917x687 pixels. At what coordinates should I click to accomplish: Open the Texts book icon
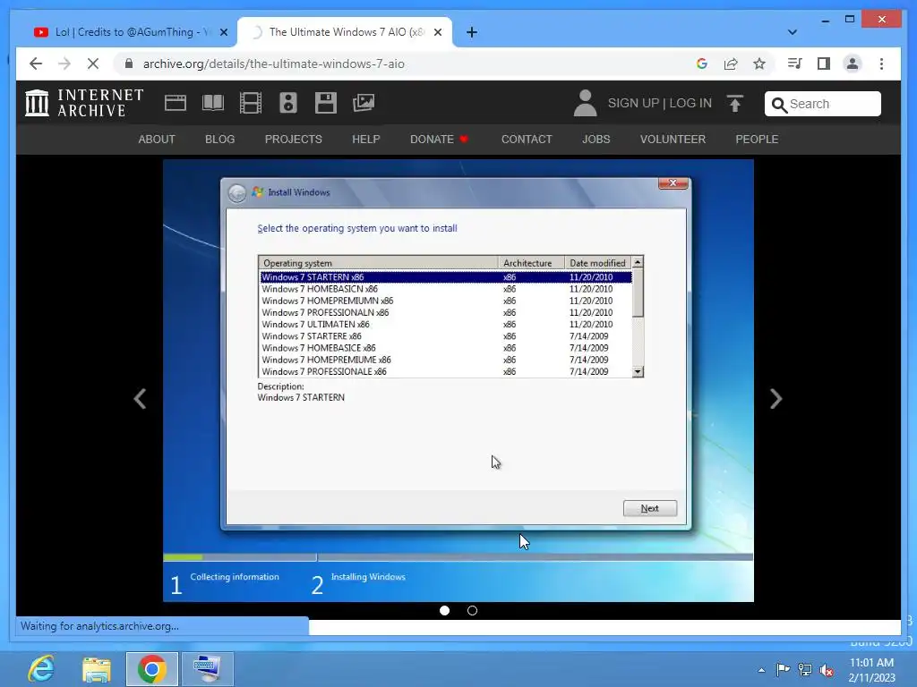coord(213,103)
